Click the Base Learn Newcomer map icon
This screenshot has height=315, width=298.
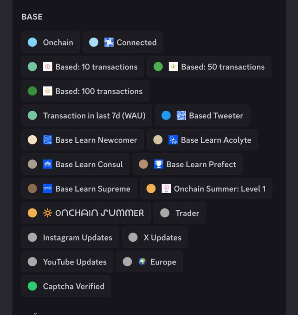[47, 140]
